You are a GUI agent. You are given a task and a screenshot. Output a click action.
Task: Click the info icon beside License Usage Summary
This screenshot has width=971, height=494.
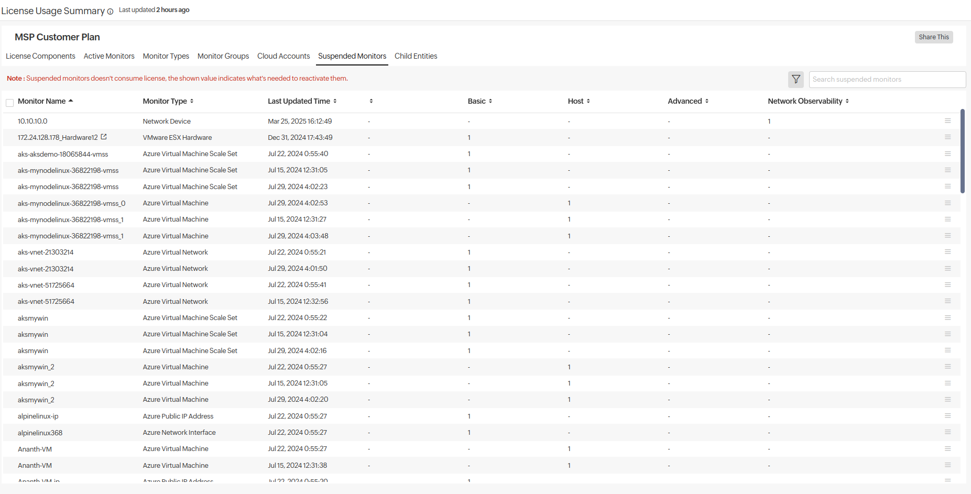tap(110, 12)
